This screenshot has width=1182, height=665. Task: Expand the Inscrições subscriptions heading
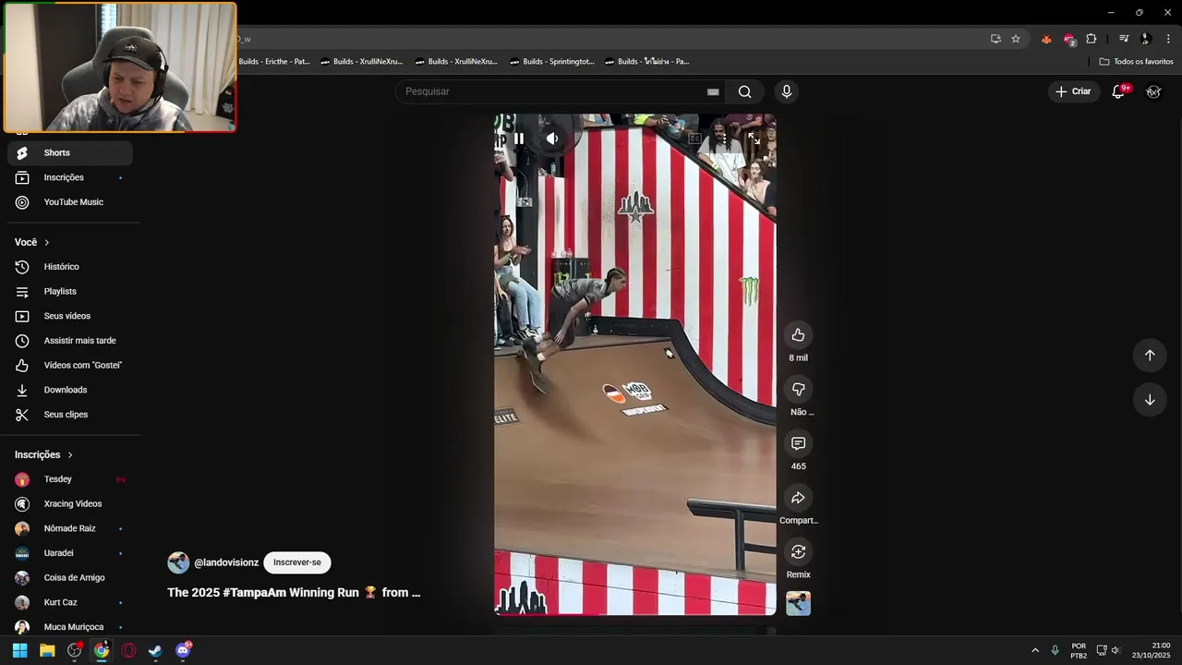pos(43,454)
